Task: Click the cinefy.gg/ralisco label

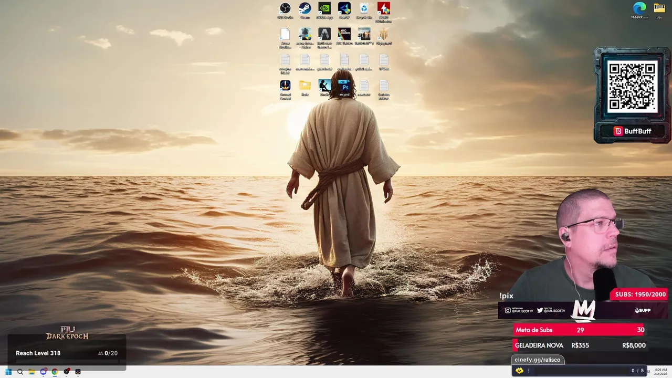Action: (x=538, y=360)
